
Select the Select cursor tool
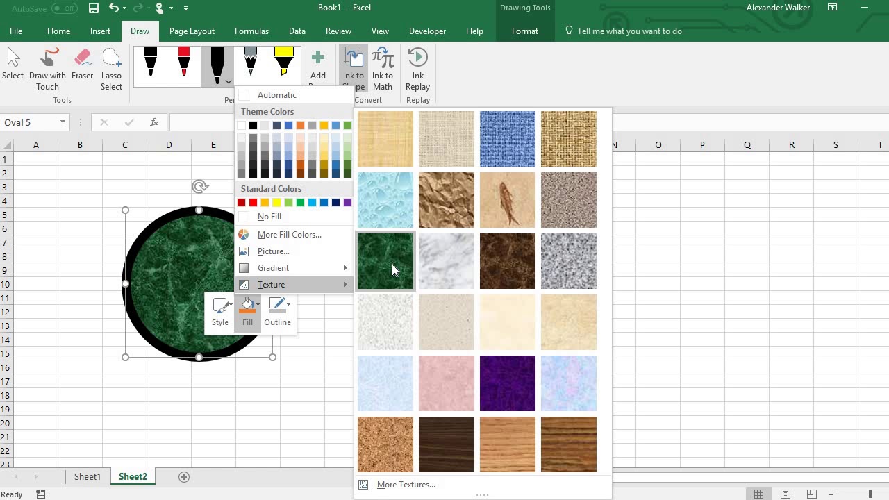[x=13, y=69]
